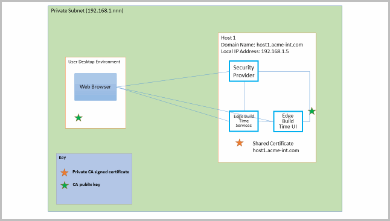Image resolution: width=390 pixels, height=221 pixels.
Task: Click the green star in the Key legend
Action: pos(65,185)
